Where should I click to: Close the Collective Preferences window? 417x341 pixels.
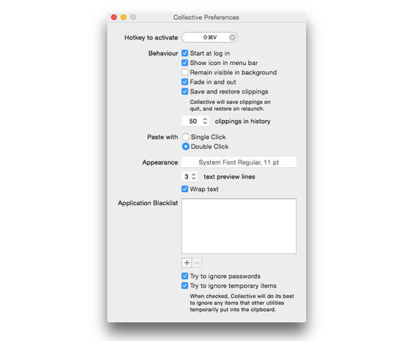pos(114,18)
